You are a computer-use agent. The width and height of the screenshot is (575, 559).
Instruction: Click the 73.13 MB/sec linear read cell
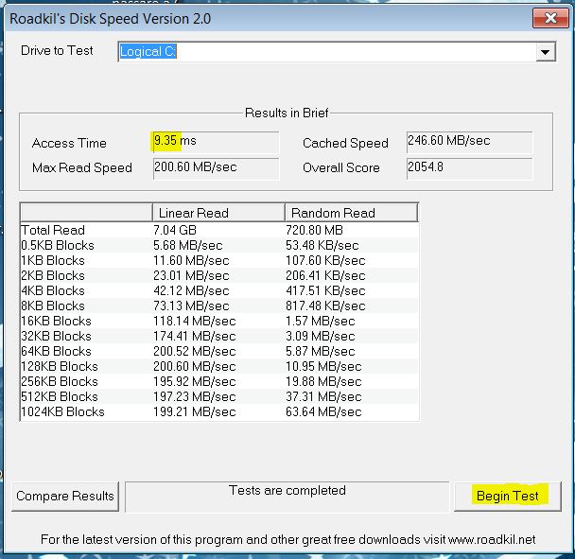point(191,306)
